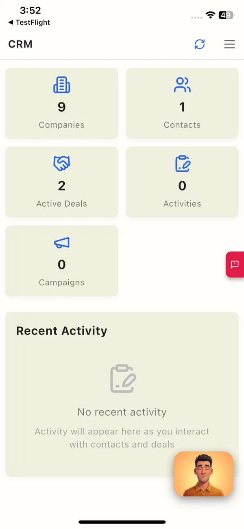Tap the grey clipboard icon in Recent Activity
This screenshot has height=529, width=244.
point(123,378)
